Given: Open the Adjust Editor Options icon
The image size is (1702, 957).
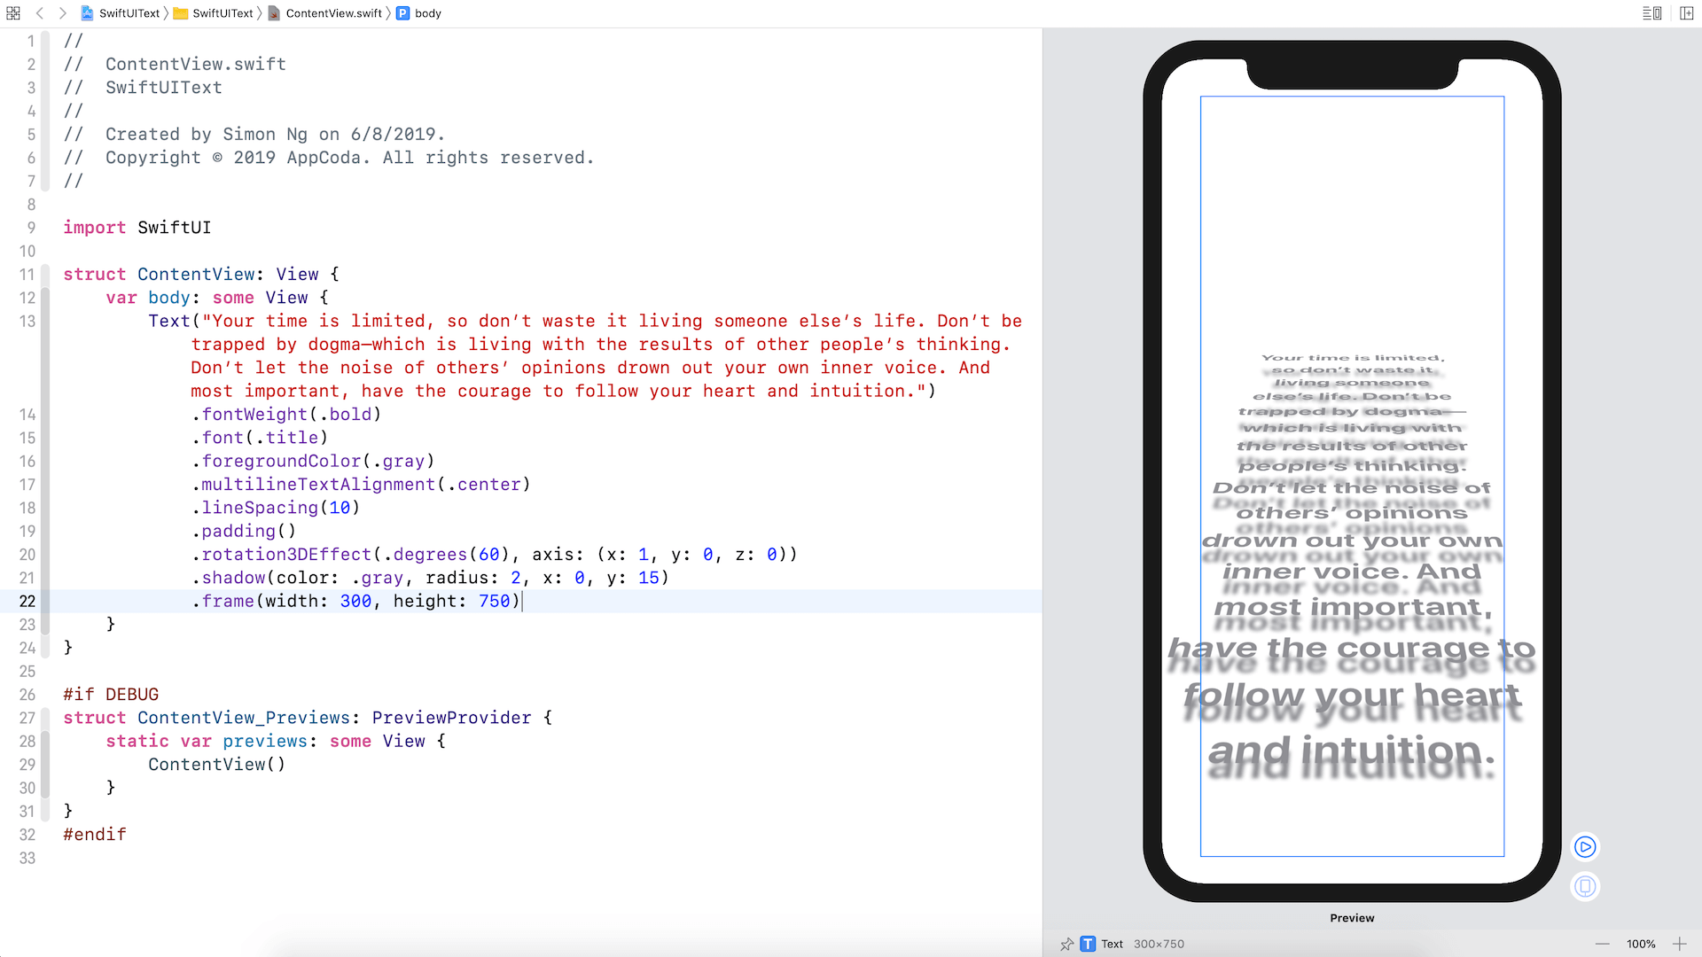Looking at the screenshot, I should point(1652,13).
